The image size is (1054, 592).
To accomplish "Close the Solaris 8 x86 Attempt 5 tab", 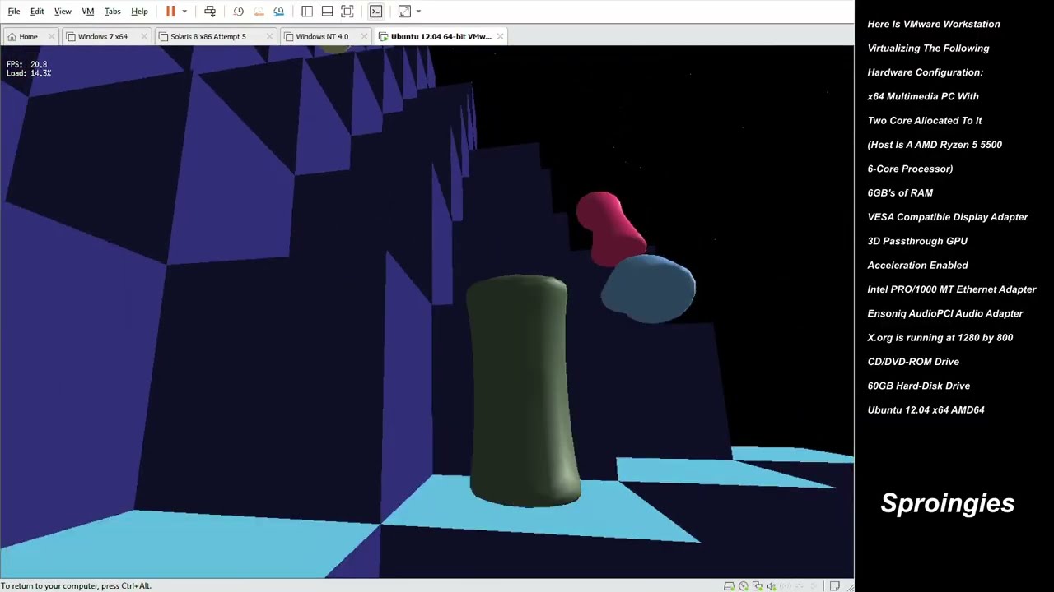I will 269,36.
